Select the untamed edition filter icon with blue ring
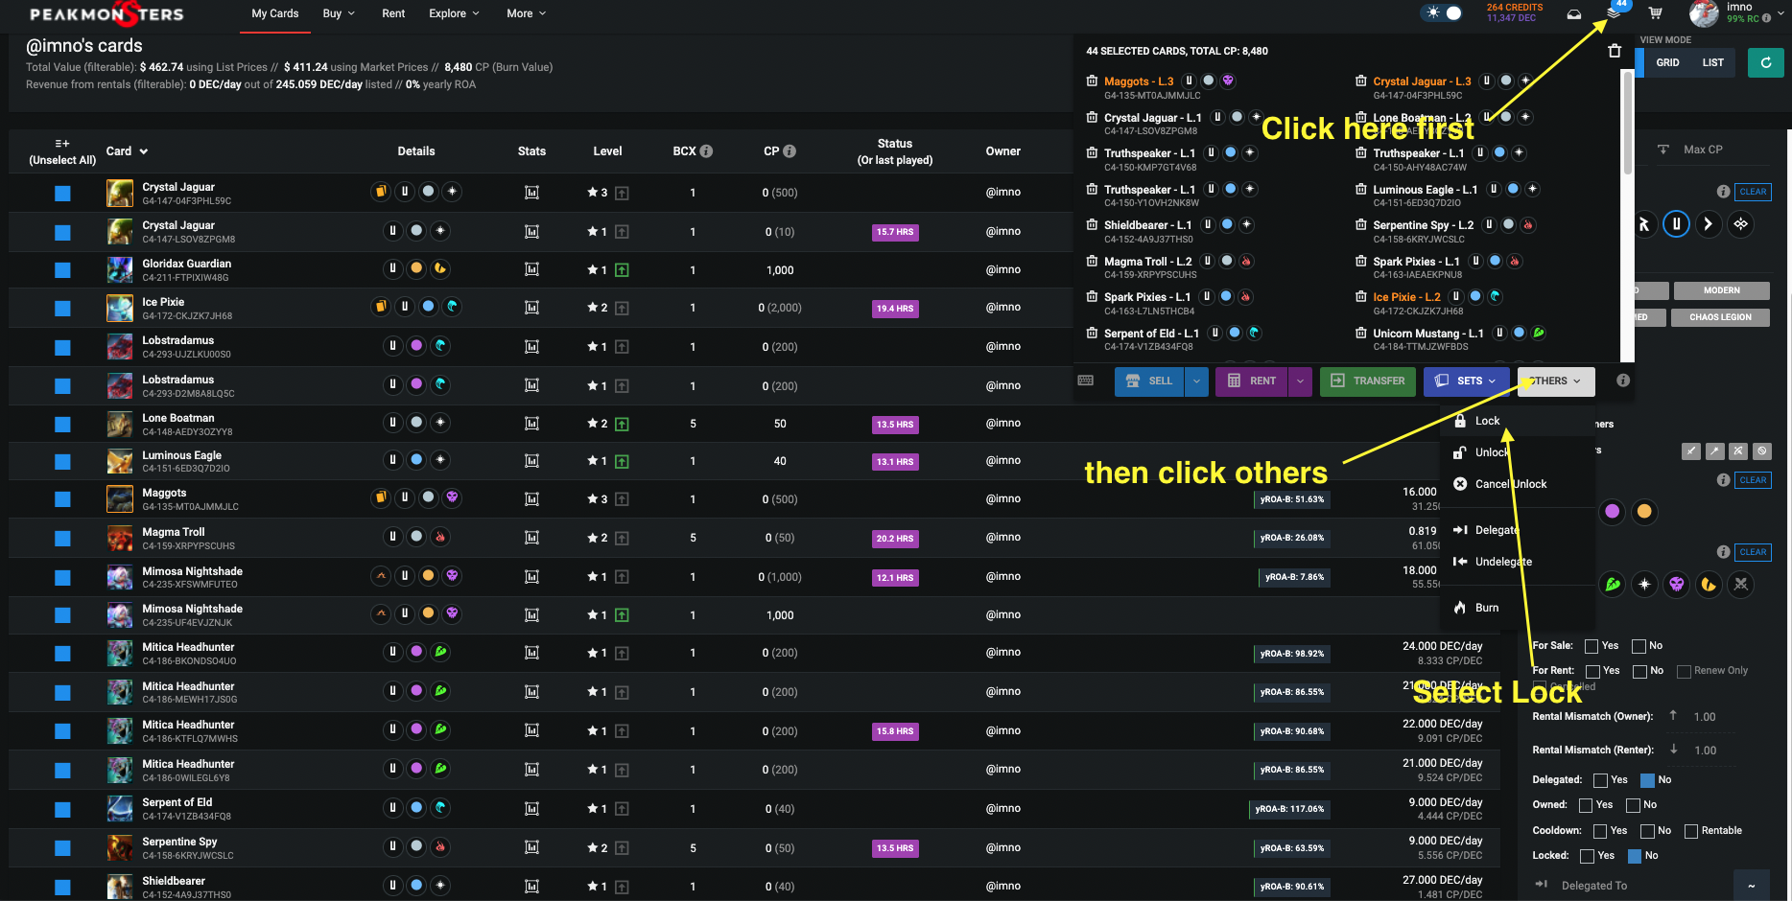The image size is (1792, 901). click(x=1676, y=224)
